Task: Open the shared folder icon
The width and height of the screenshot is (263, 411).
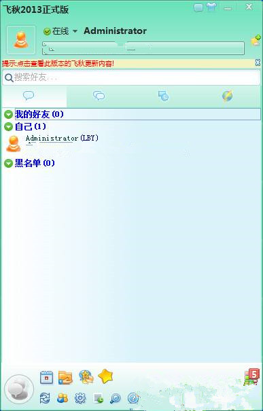Action: coord(65,378)
